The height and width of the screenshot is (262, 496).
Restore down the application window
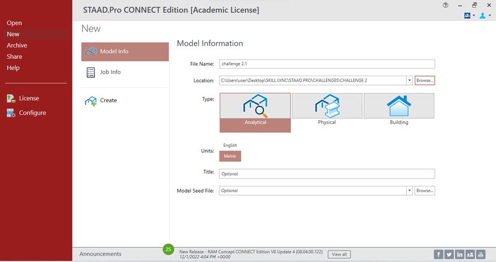click(x=474, y=5)
